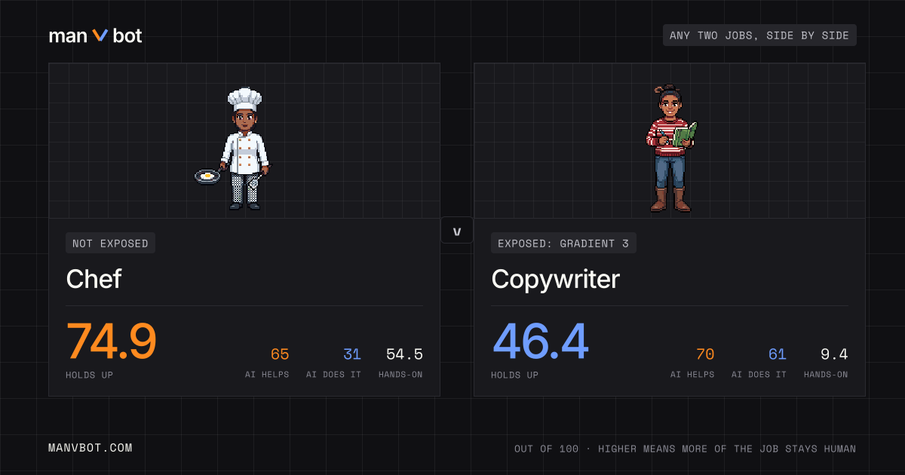Click the 'Any two jobs, side by side' badge
905x475 pixels.
759,35
